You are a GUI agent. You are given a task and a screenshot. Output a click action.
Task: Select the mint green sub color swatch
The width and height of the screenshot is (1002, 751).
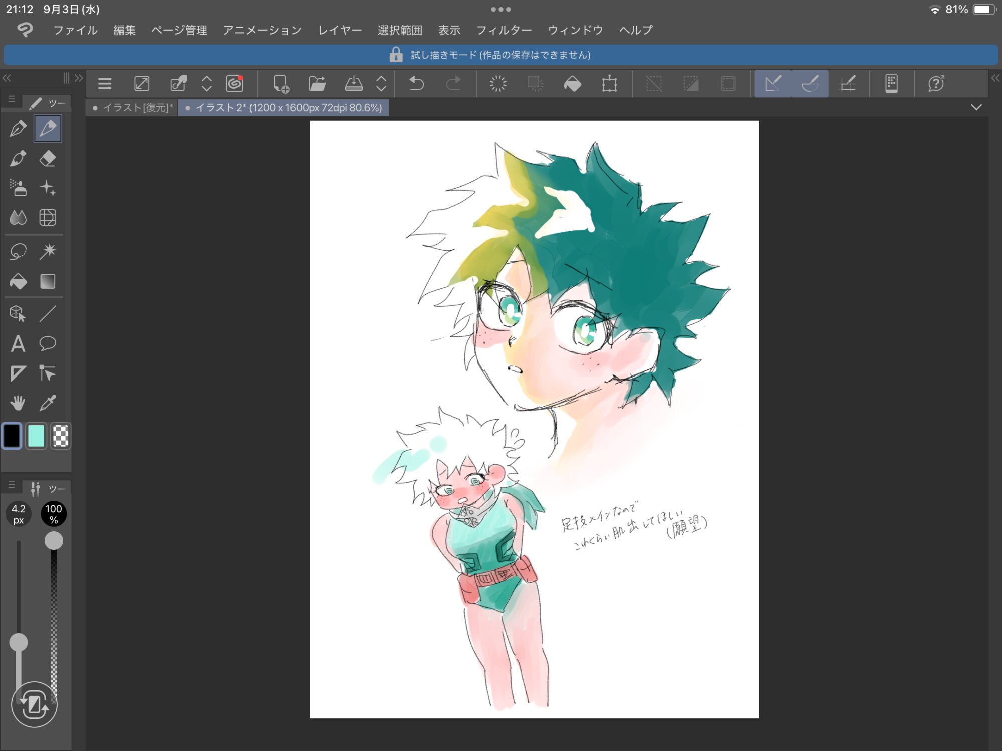coord(36,436)
